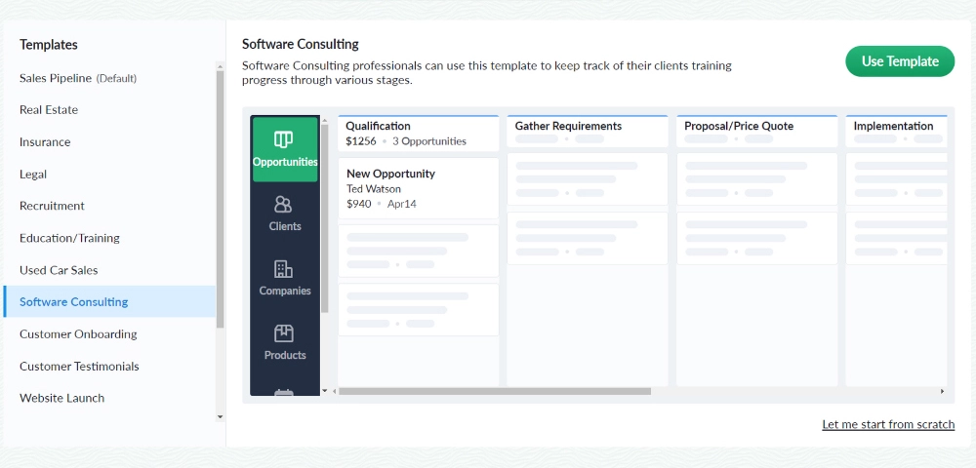976x468 pixels.
Task: Click the preview horizontal scrollbar thumb
Action: tap(494, 391)
